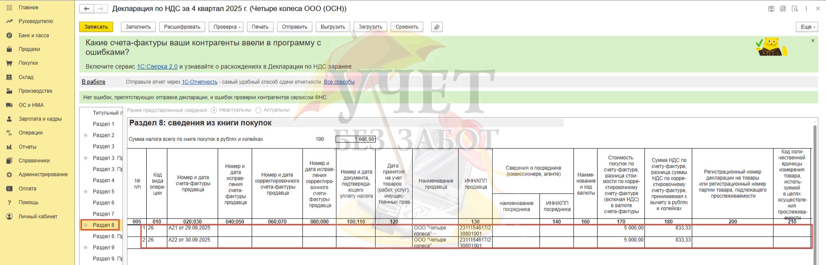This screenshot has height=265, width=826.
Task: Open the hamburger menu beside Главное
Action: point(9,7)
